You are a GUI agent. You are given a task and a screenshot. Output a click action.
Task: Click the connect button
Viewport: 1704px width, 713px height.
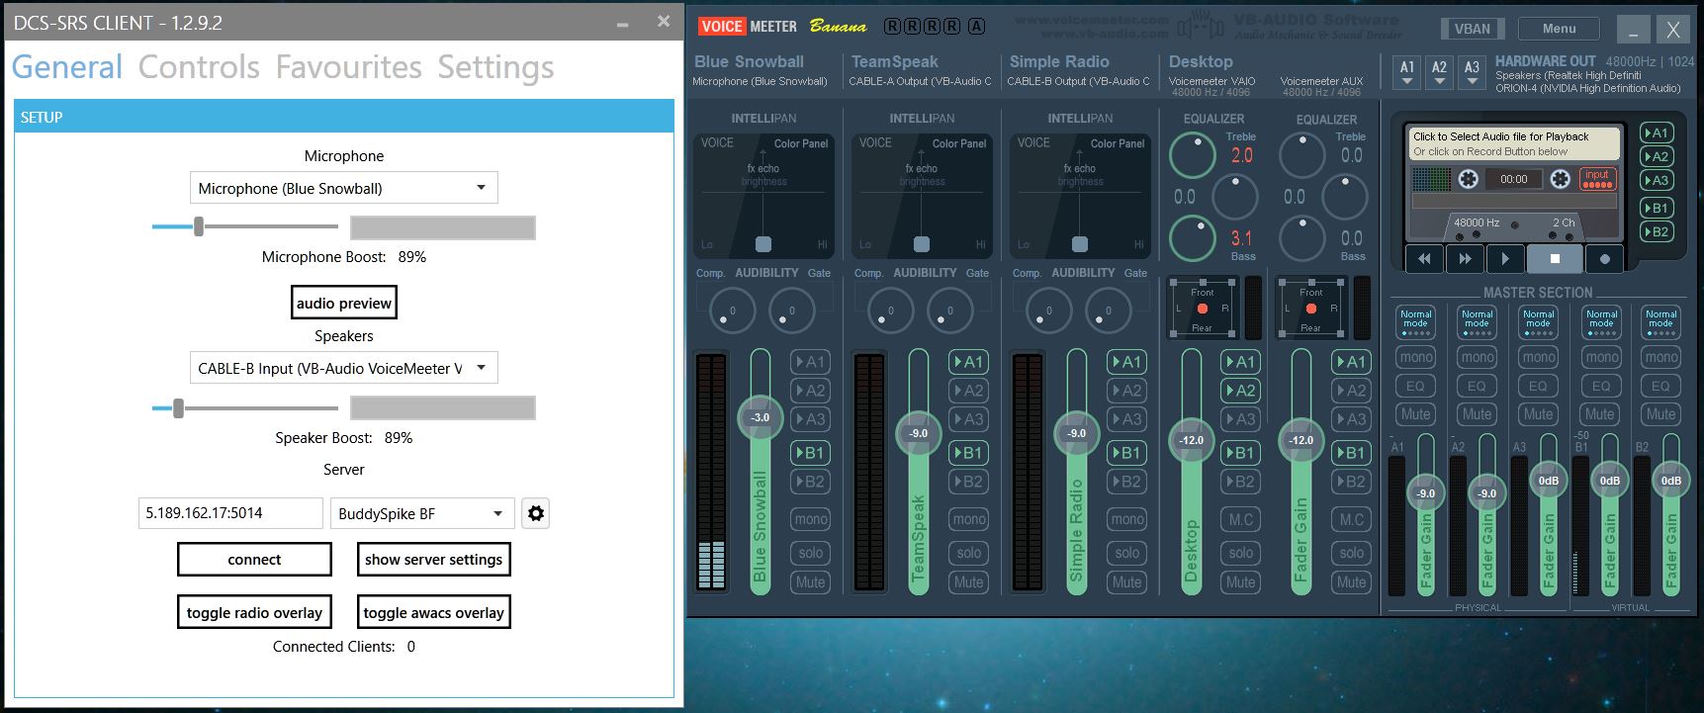click(x=254, y=559)
